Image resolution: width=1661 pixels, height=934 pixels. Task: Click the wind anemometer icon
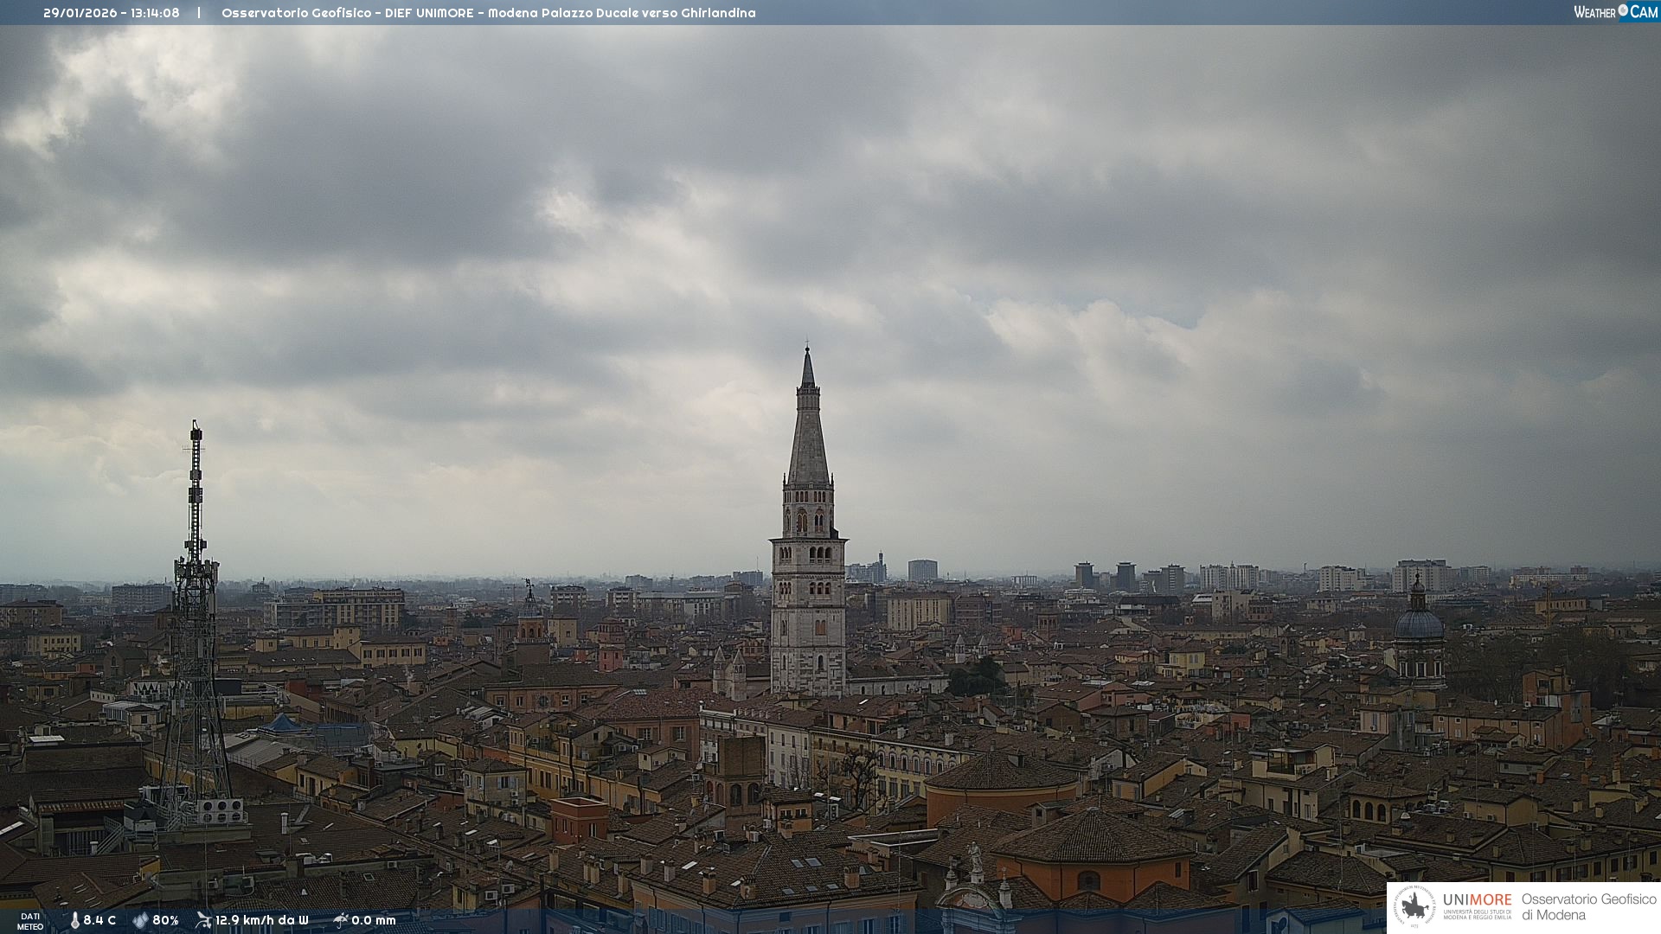[x=203, y=920]
